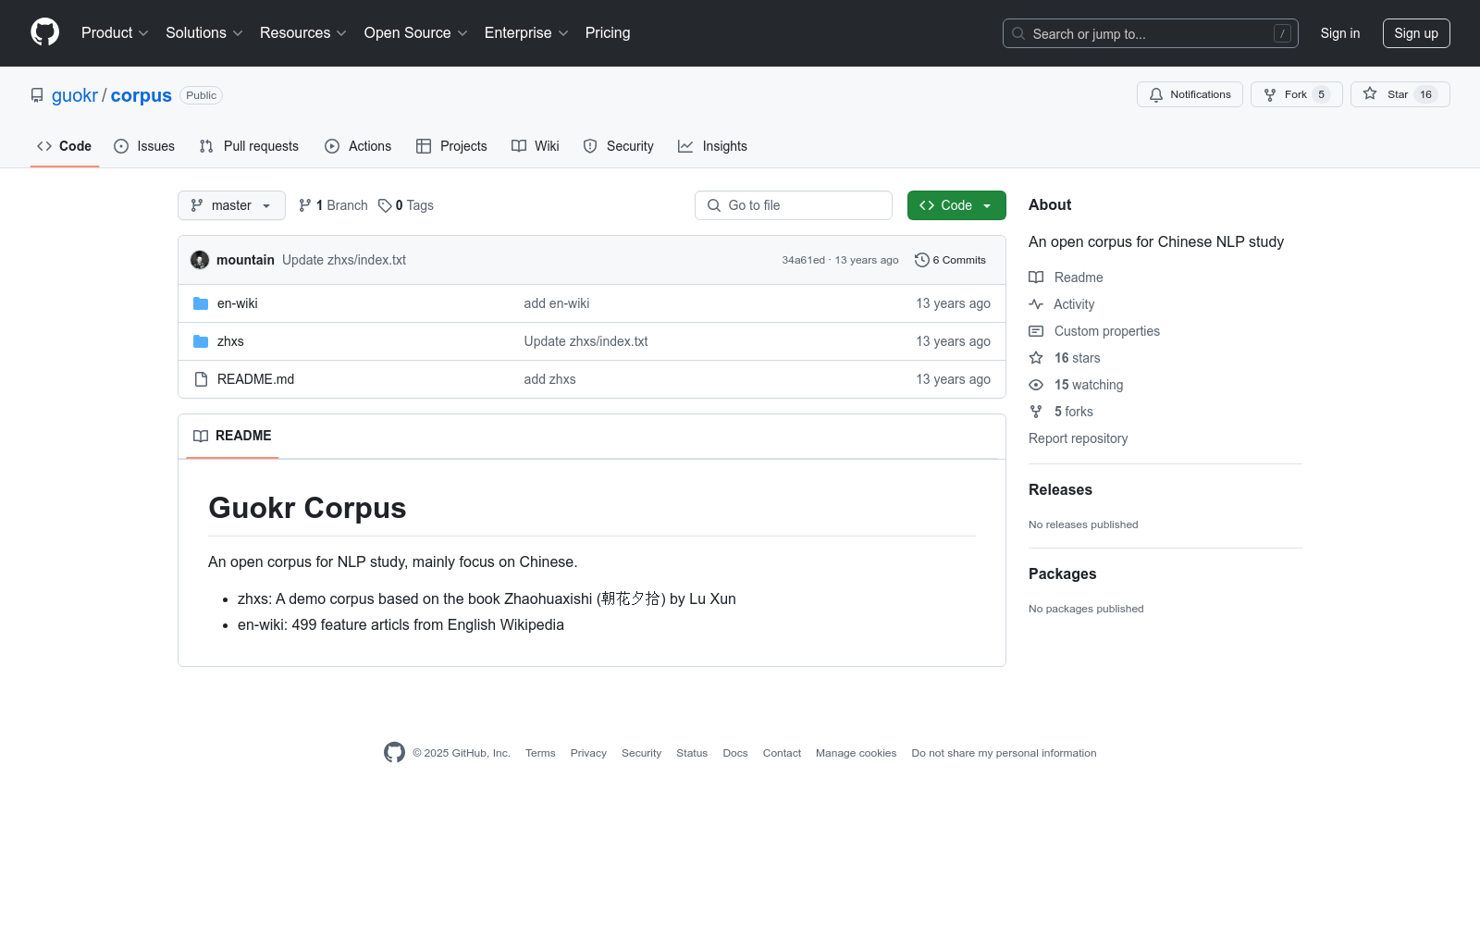Click the watching eye icon
Viewport: 1480px width, 925px height.
coord(1036,385)
